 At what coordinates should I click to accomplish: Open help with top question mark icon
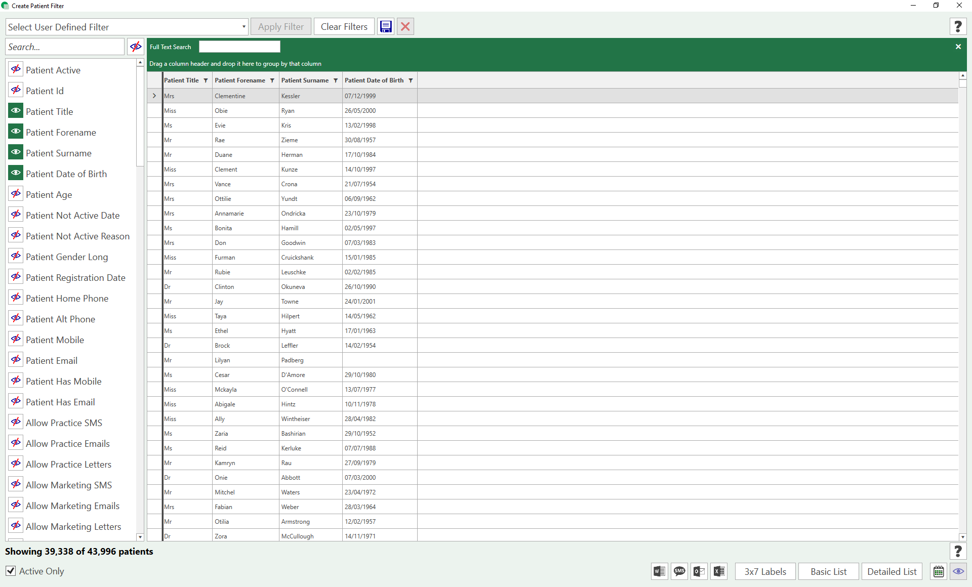coord(957,27)
